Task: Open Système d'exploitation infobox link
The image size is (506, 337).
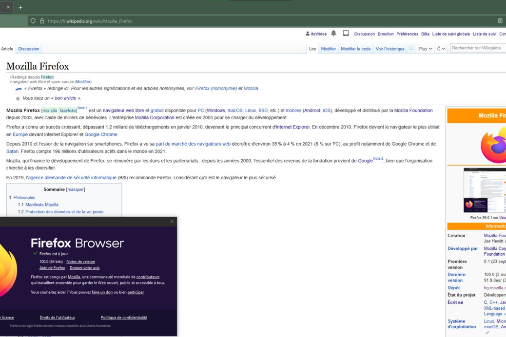Action: coord(462,324)
